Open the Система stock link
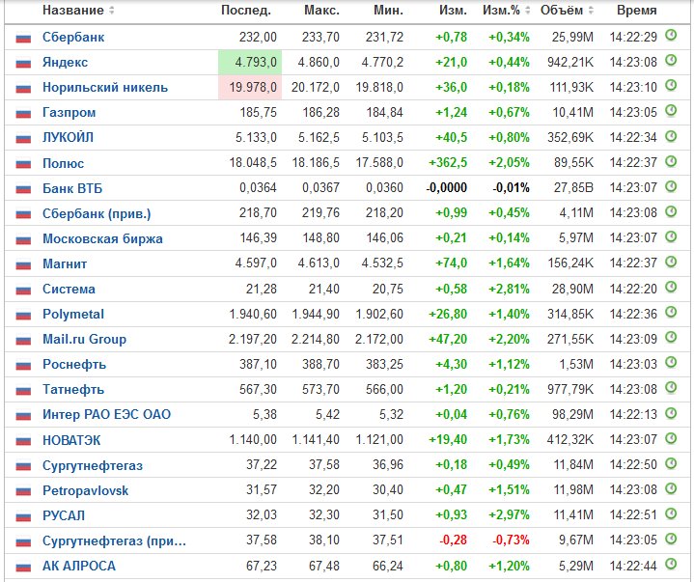 [69, 289]
